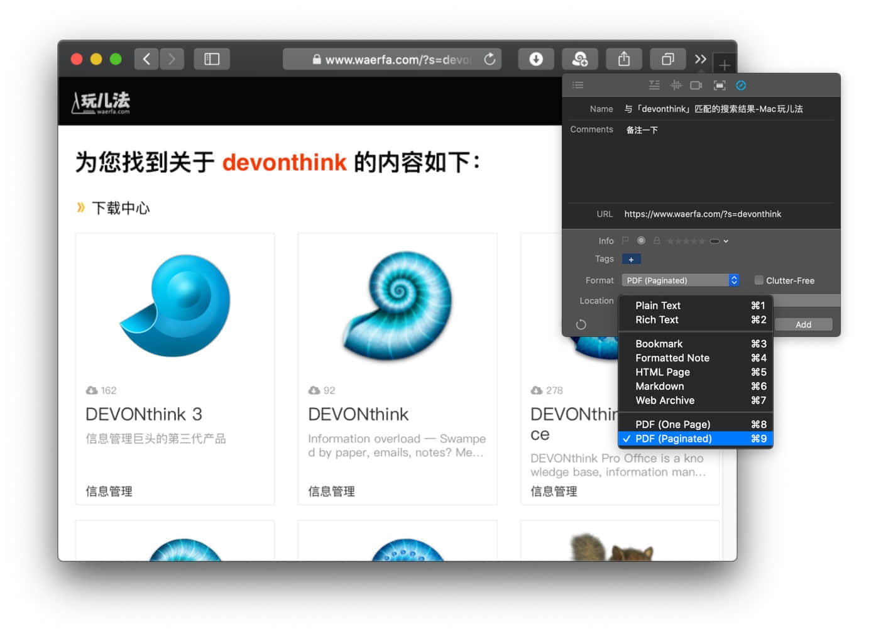This screenshot has height=636, width=876.
Task: Choose HTML Page format
Action: 696,372
